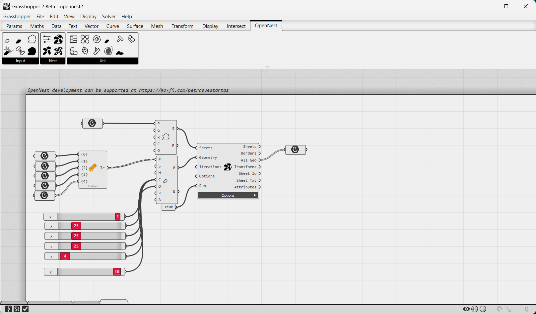This screenshot has width=536, height=314.
Task: Pick the black lumpy shape Util icon
Action: (120, 52)
